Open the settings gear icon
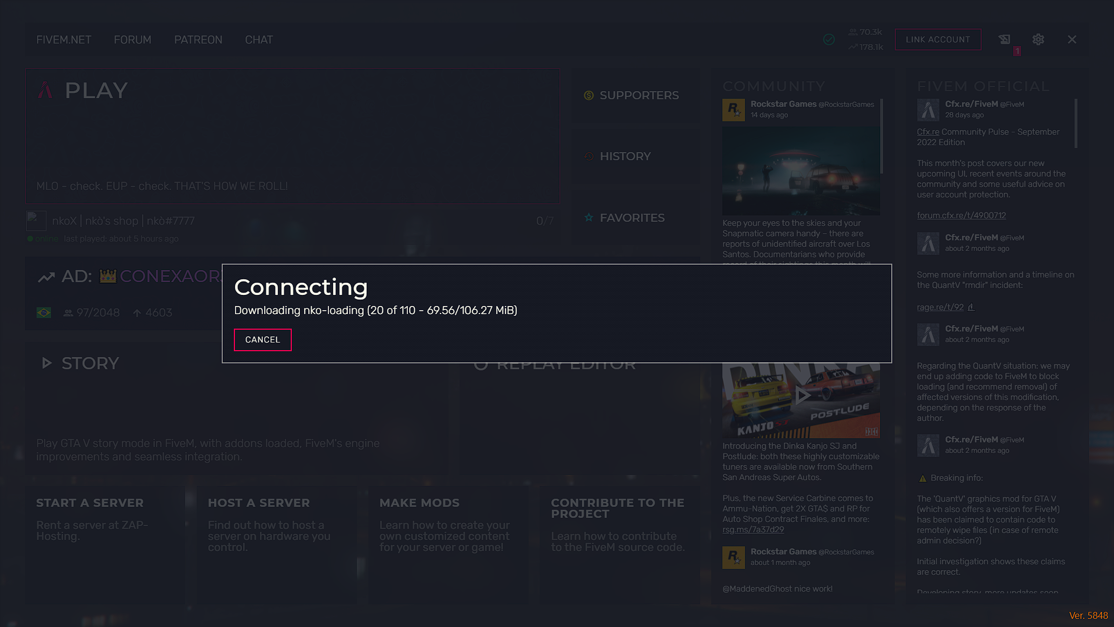 coord(1038,39)
